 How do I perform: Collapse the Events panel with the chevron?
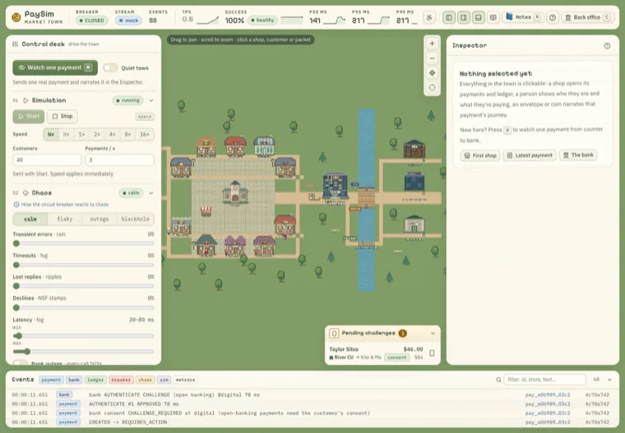pos(609,380)
